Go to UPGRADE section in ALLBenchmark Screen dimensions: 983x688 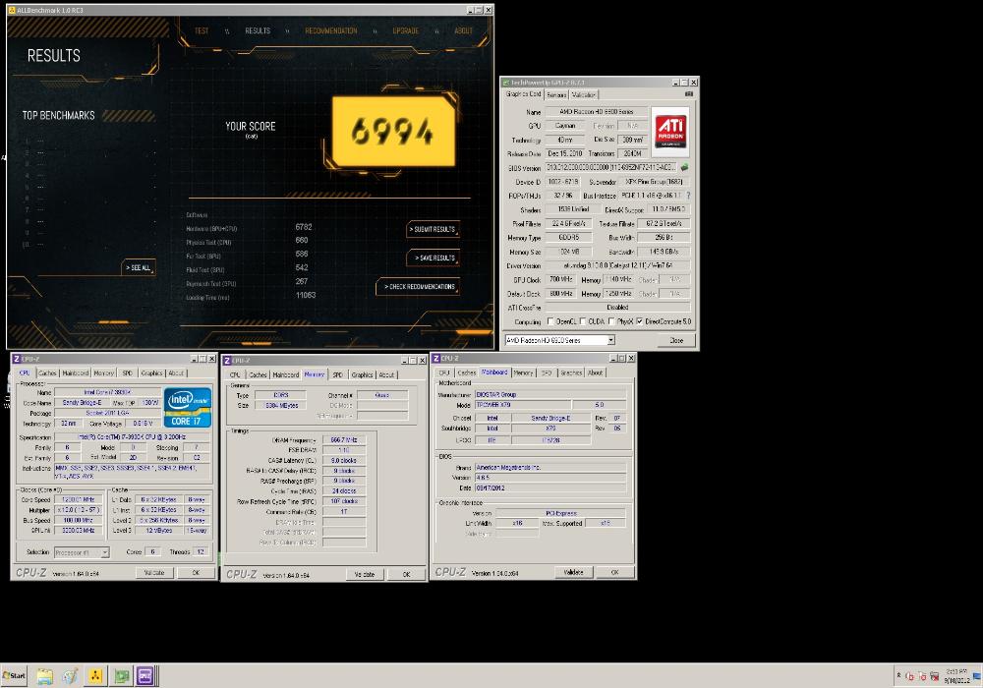[406, 30]
